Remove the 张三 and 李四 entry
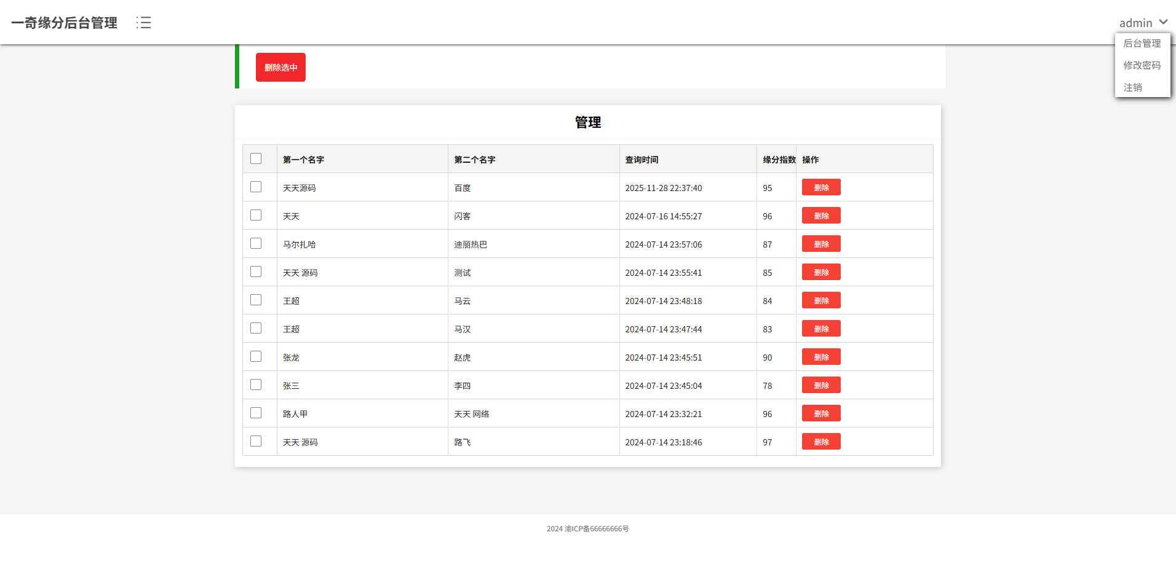 (x=820, y=385)
